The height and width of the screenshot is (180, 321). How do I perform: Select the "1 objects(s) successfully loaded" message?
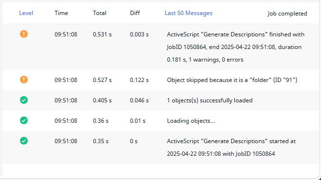click(x=209, y=100)
